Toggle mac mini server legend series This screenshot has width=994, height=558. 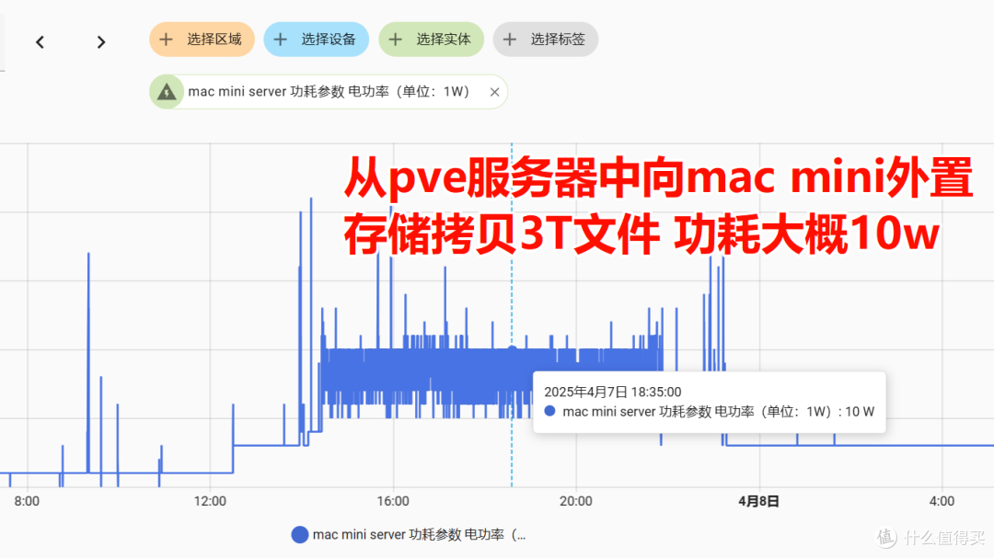[x=409, y=535]
